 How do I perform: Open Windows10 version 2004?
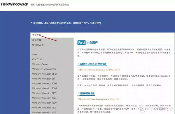44,88
